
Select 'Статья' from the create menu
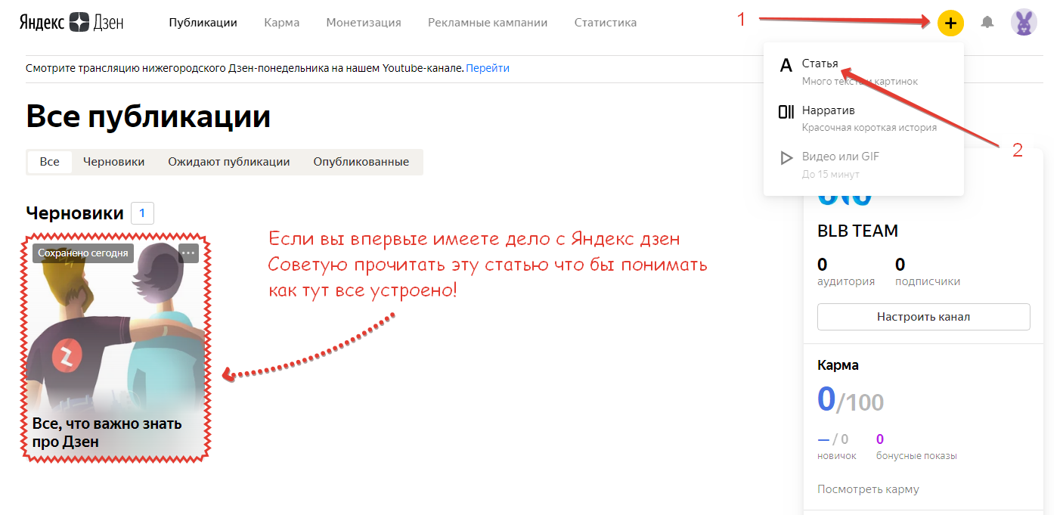pyautogui.click(x=820, y=64)
